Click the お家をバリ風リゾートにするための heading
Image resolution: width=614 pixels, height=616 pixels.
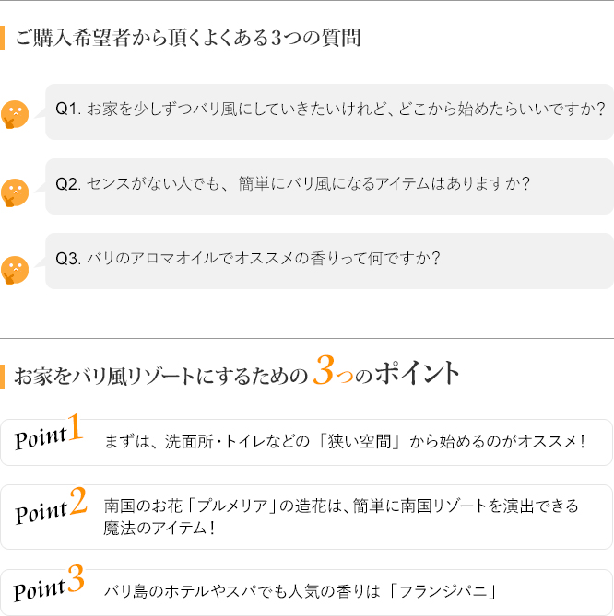click(160, 376)
